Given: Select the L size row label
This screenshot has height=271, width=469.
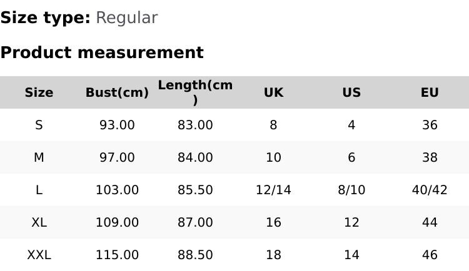Looking at the screenshot, I should 39,190.
